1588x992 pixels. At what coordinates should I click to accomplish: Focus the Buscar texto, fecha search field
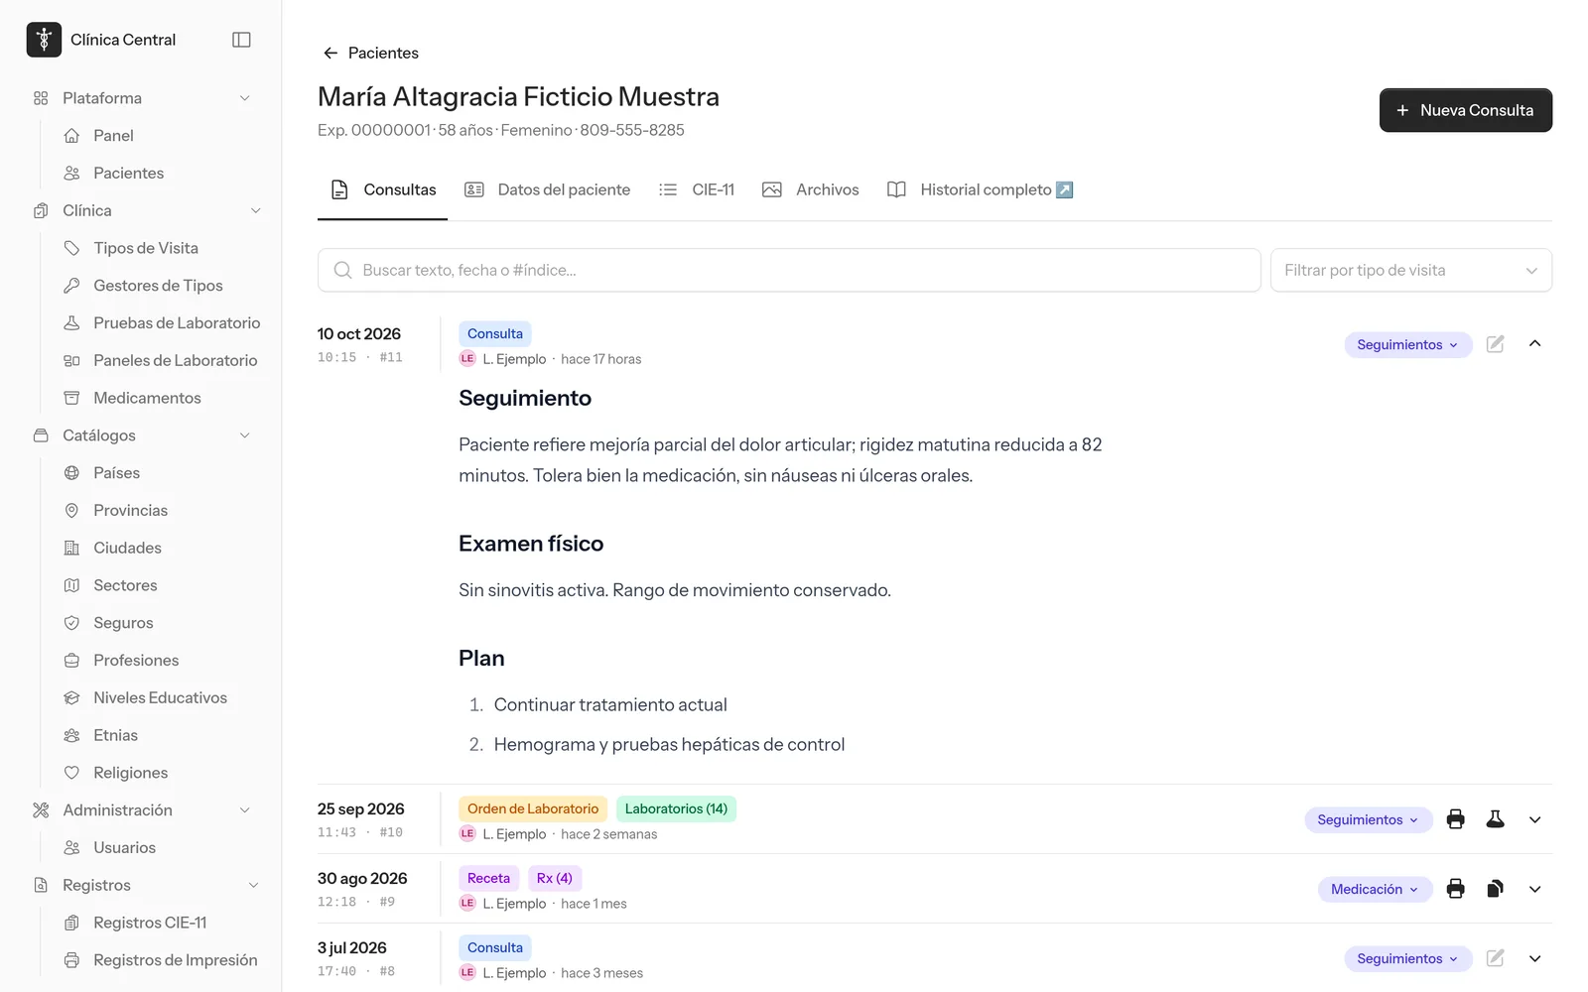[x=789, y=270]
